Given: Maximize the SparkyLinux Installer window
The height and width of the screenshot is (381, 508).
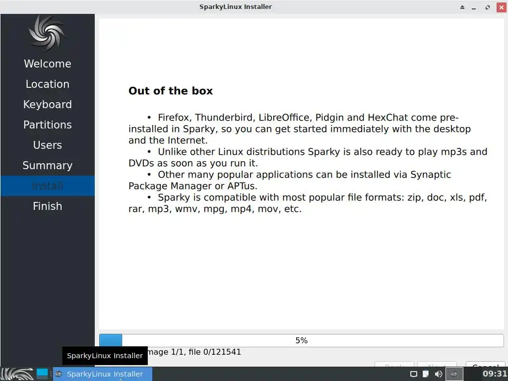Looking at the screenshot, I should pyautogui.click(x=488, y=7).
